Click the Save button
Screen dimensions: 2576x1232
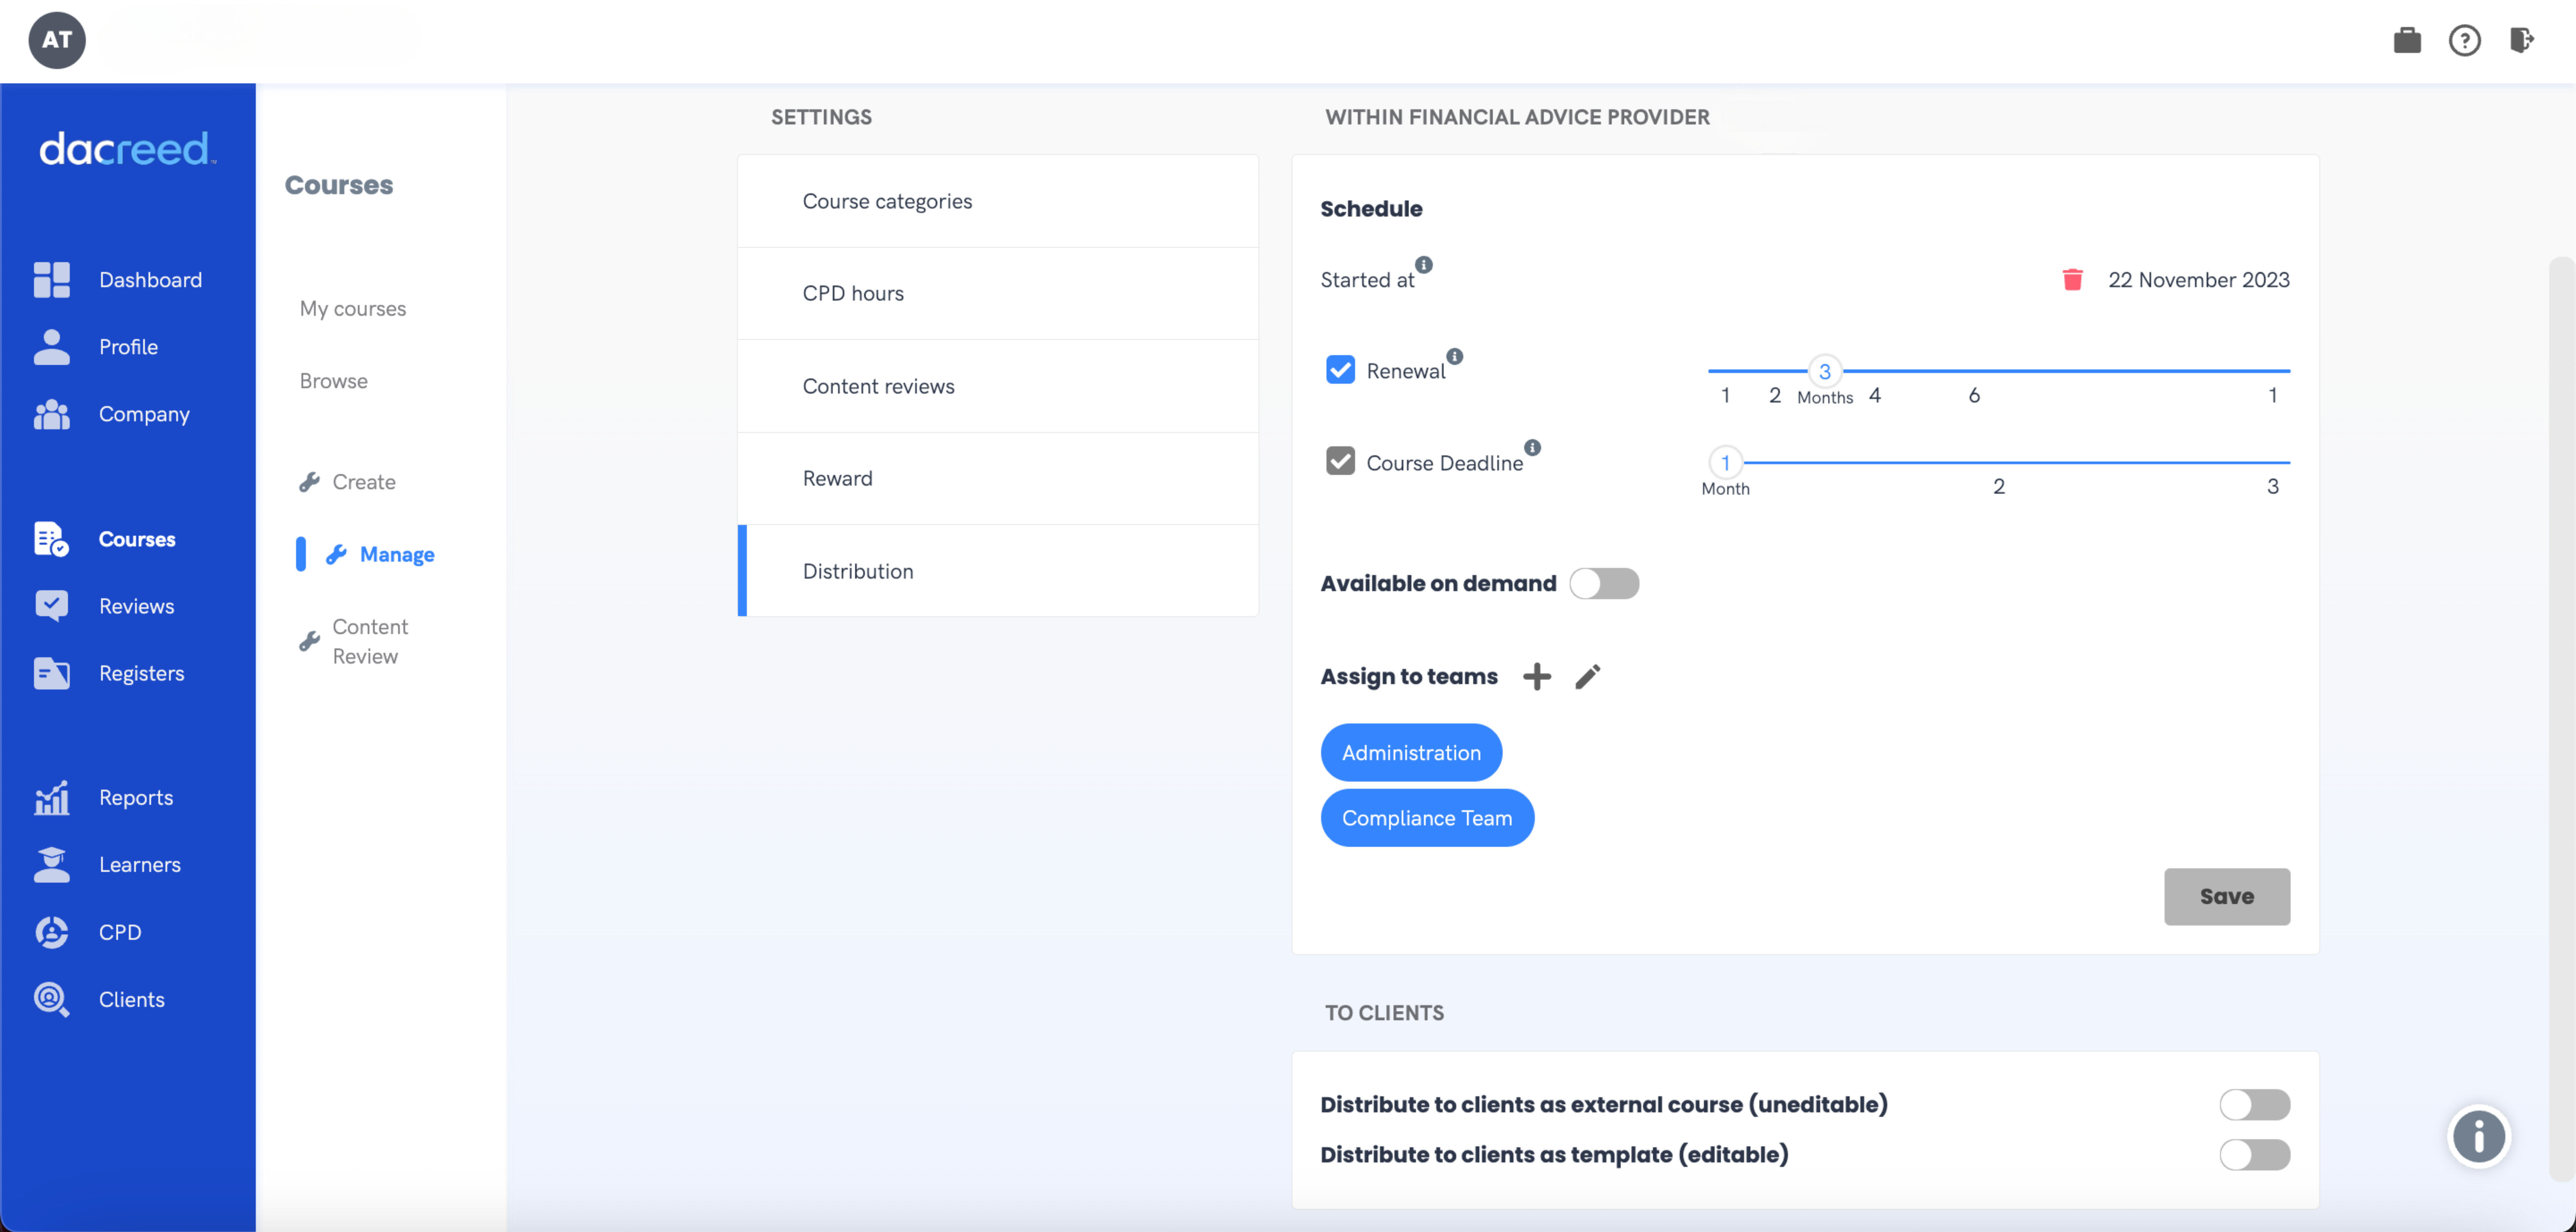point(2226,896)
